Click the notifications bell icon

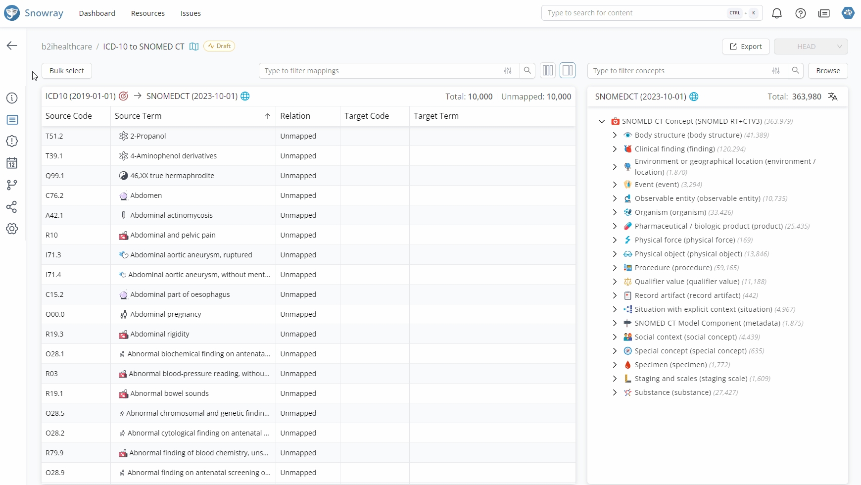pos(776,13)
